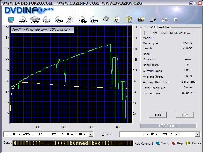This screenshot has width=203, height=153.
Task: Click the Media Type DVD-R value
Action: pyautogui.click(x=188, y=43)
